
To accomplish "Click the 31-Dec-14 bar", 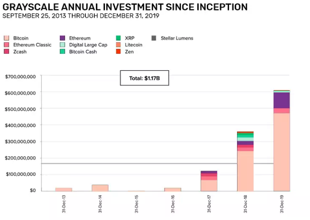I will pyautogui.click(x=100, y=188).
